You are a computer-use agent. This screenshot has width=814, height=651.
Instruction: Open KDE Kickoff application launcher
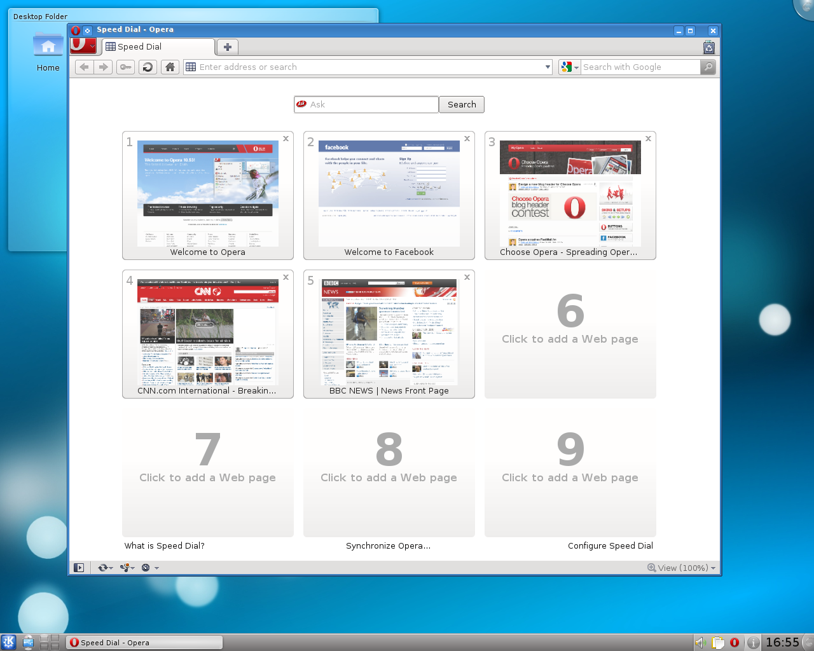click(x=8, y=642)
